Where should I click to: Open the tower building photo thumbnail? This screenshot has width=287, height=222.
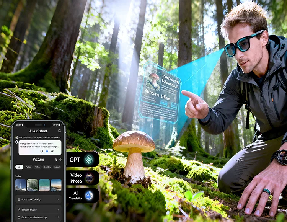[21, 185]
